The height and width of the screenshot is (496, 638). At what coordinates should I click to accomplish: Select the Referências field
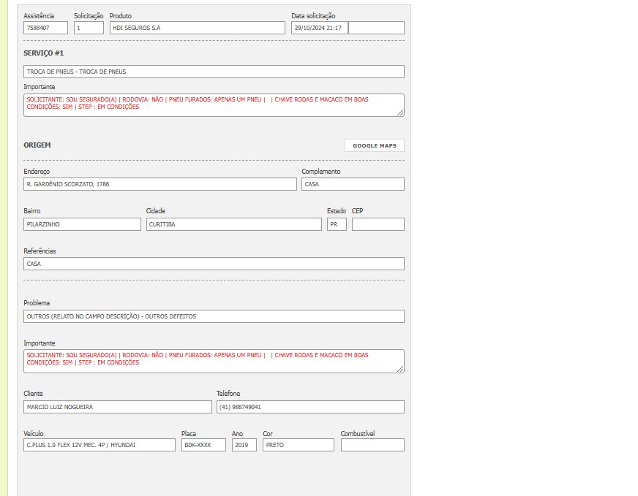tap(214, 264)
